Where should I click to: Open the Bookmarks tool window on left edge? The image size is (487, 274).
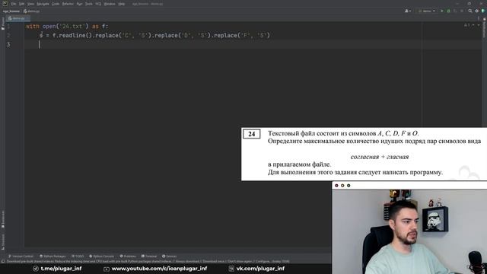click(x=3, y=219)
